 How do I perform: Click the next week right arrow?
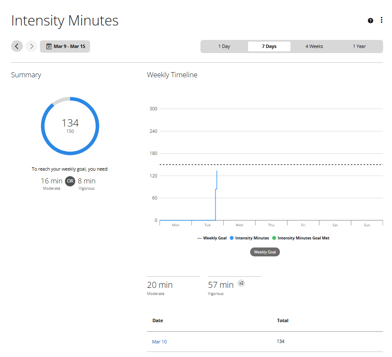click(x=31, y=46)
